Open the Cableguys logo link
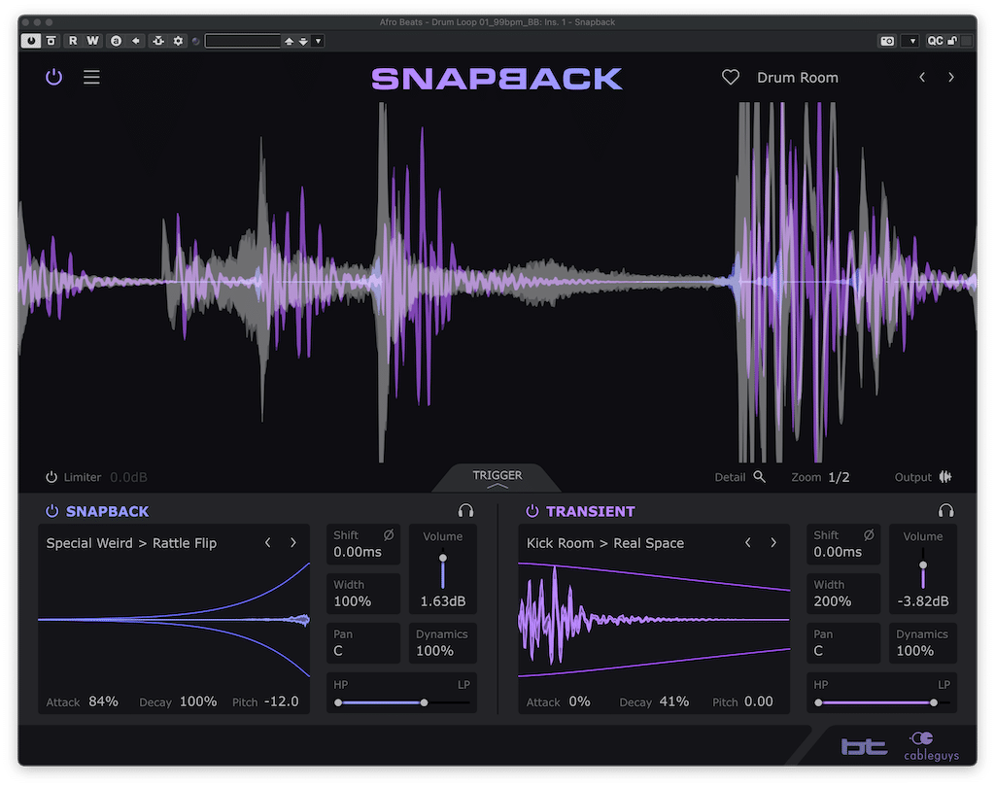The width and height of the screenshot is (995, 787). (x=931, y=746)
